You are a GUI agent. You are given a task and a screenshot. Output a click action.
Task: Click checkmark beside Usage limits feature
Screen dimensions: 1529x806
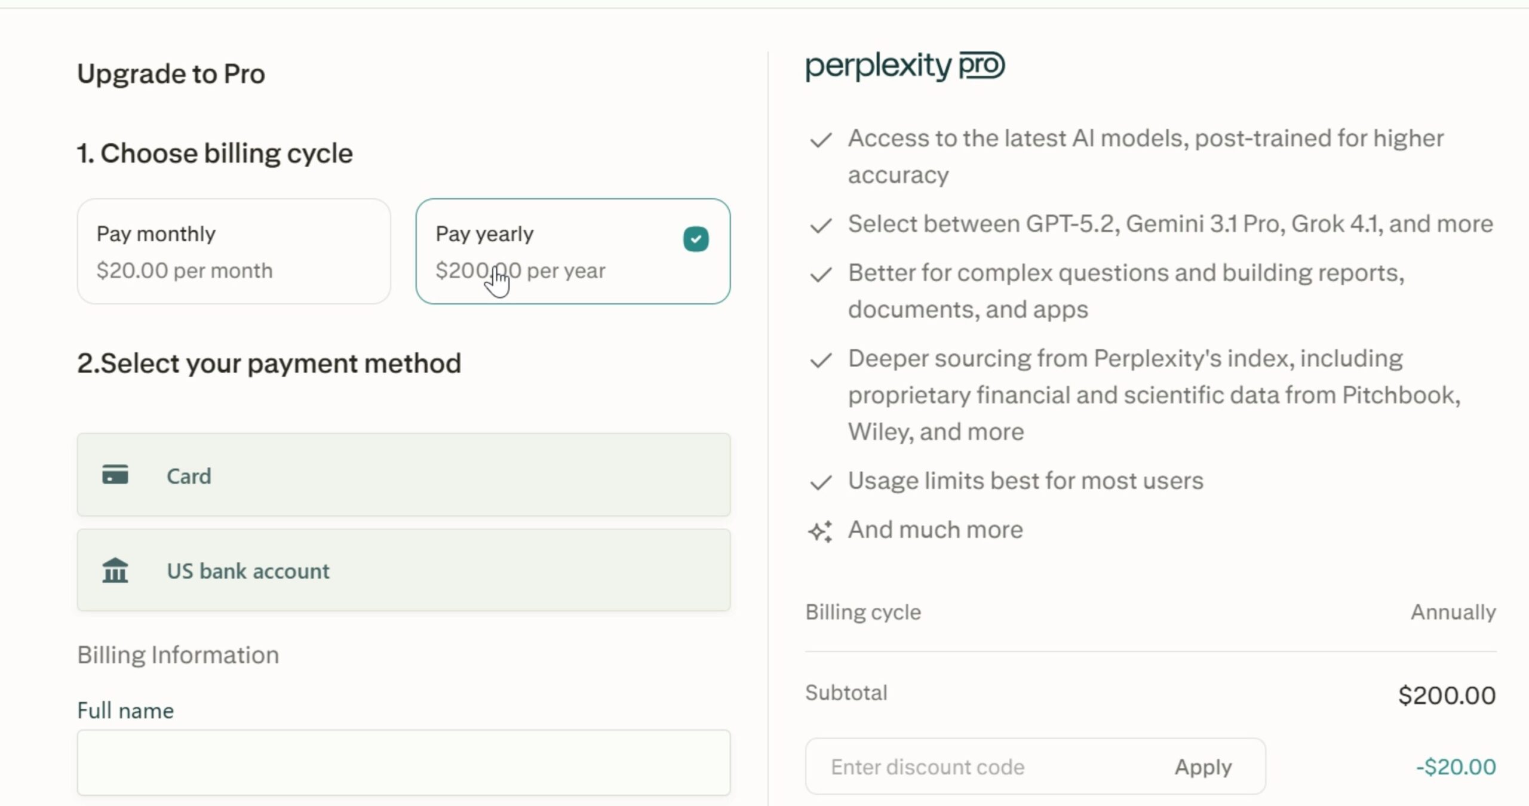821,481
